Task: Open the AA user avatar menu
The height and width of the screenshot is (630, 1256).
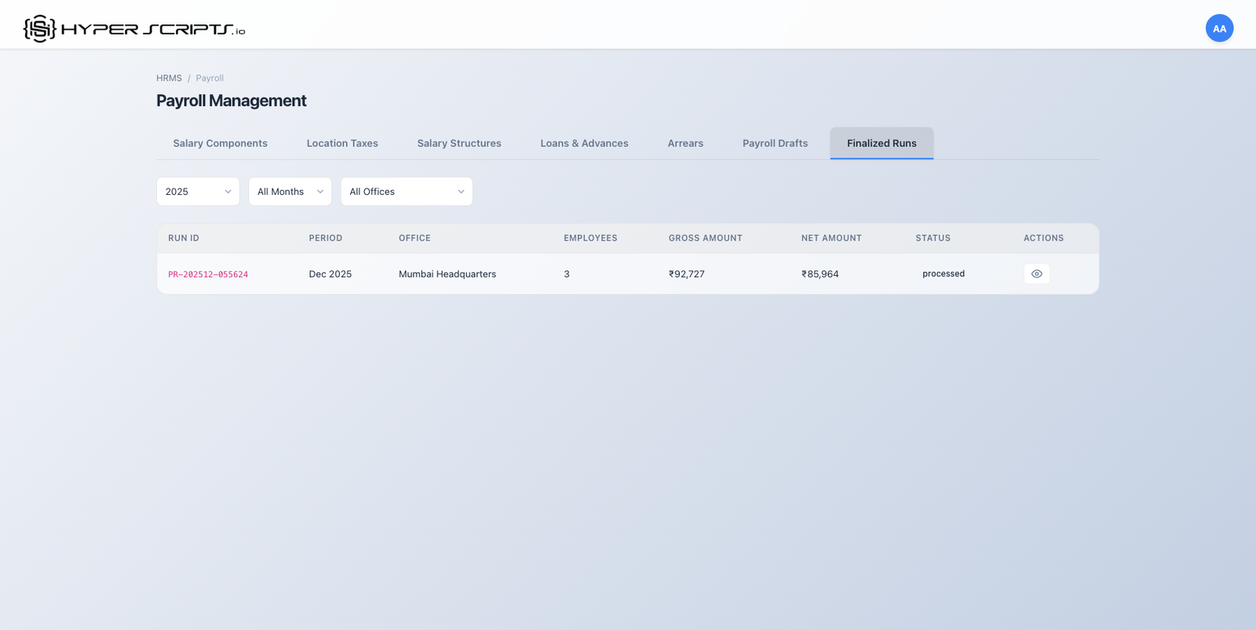Action: coord(1219,28)
